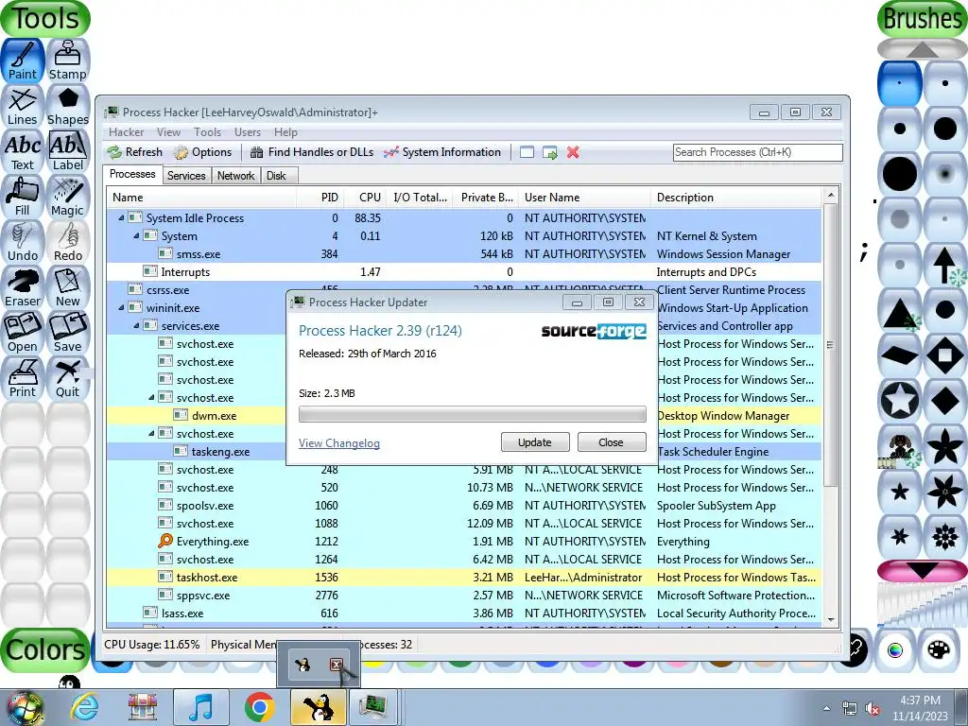
Task: Select the Text tool
Action: pos(23,151)
